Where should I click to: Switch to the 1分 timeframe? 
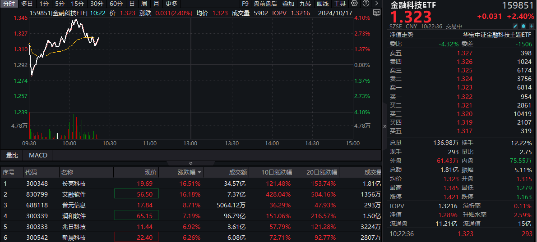point(44,4)
